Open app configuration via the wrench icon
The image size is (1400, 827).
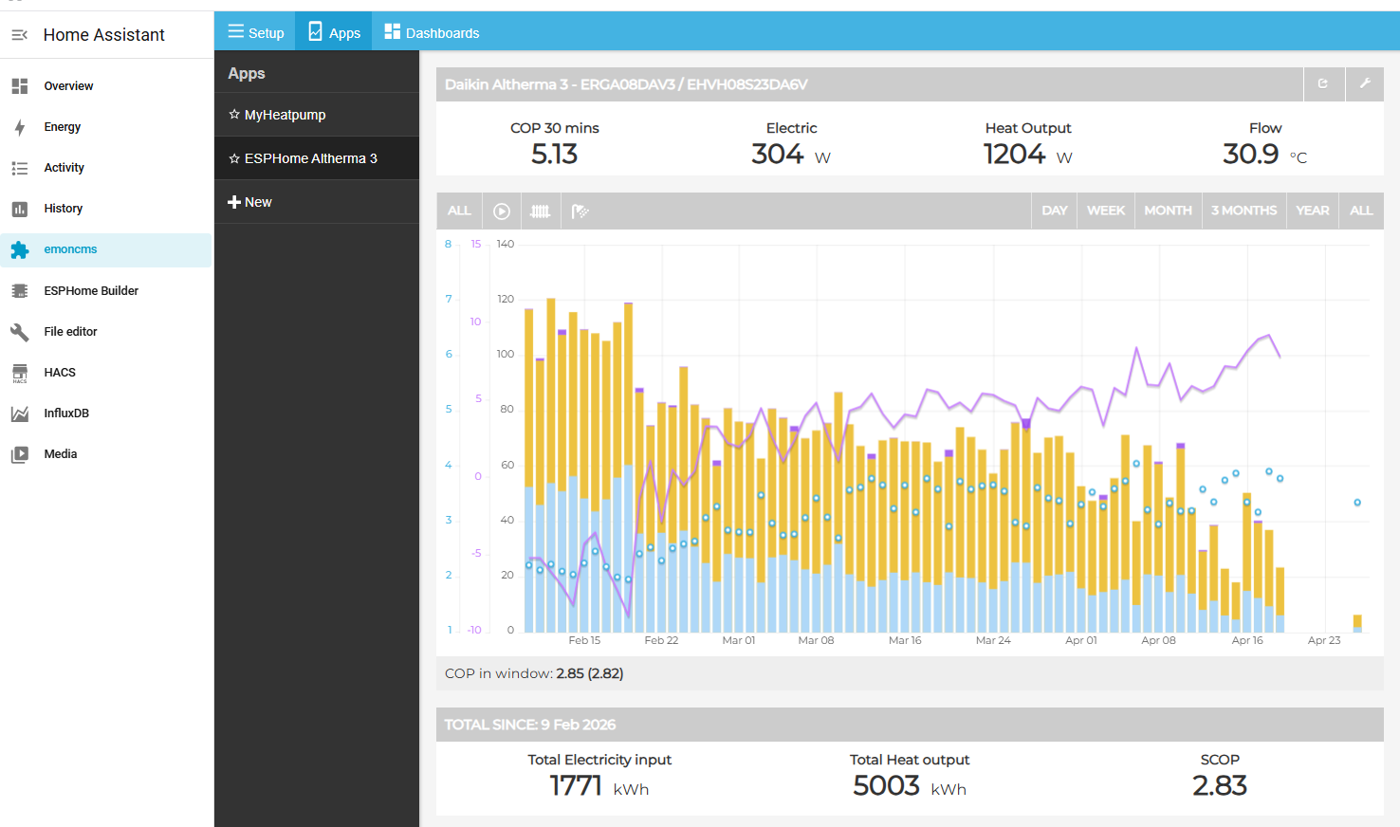1364,83
